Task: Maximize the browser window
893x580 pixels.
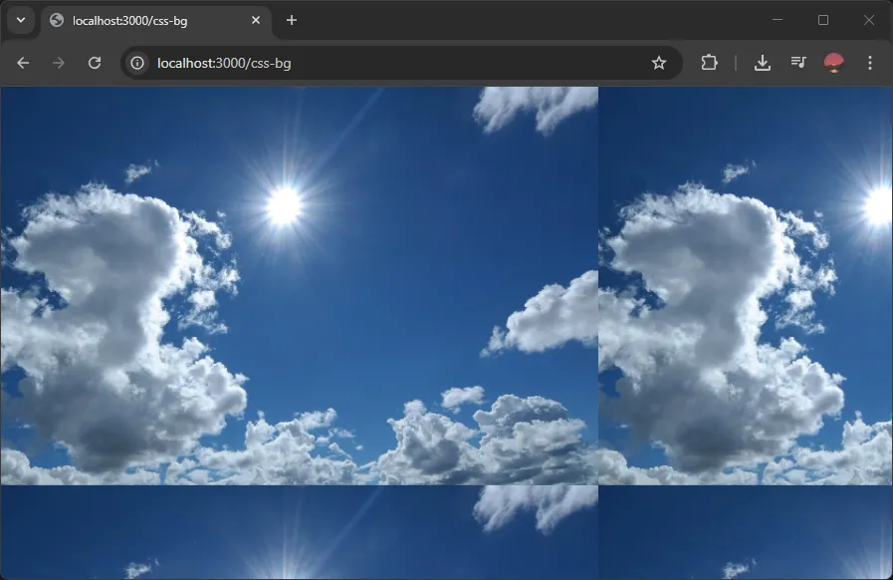Action: [x=823, y=20]
